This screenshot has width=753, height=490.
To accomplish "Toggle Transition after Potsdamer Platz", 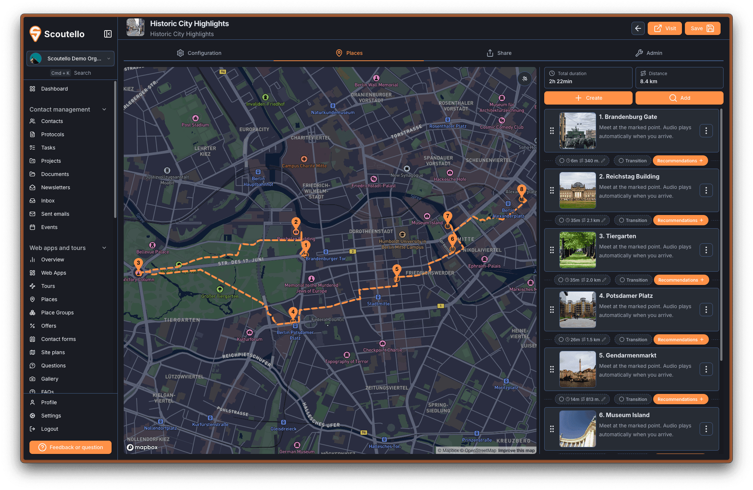I will (x=633, y=340).
